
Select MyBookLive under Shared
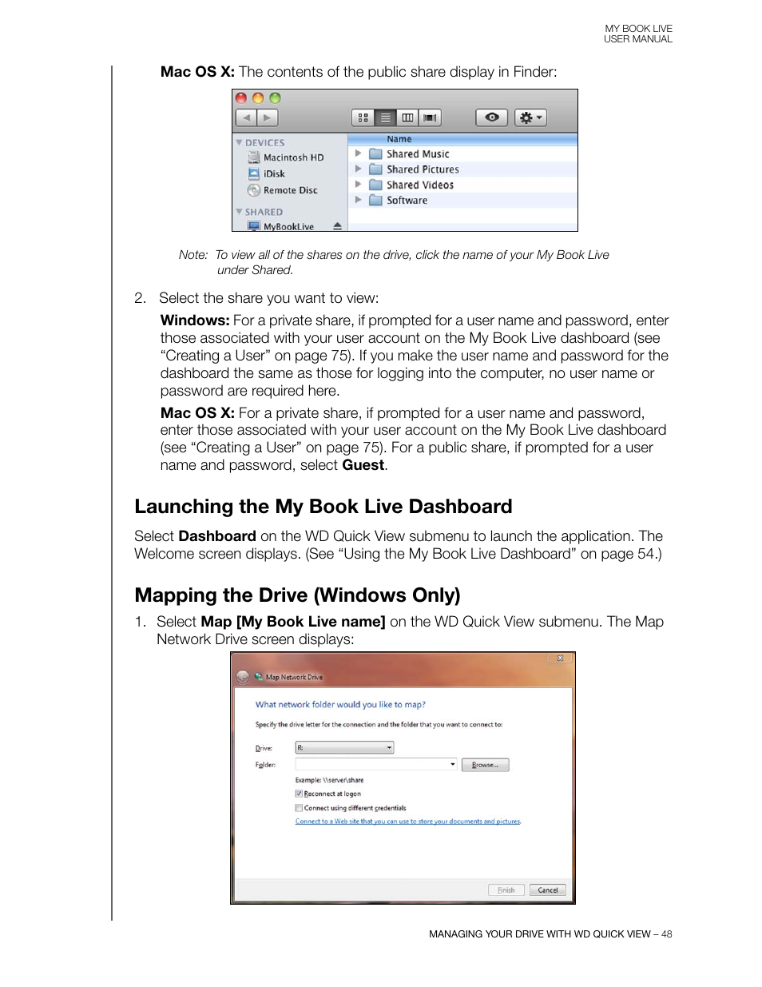tap(288, 226)
